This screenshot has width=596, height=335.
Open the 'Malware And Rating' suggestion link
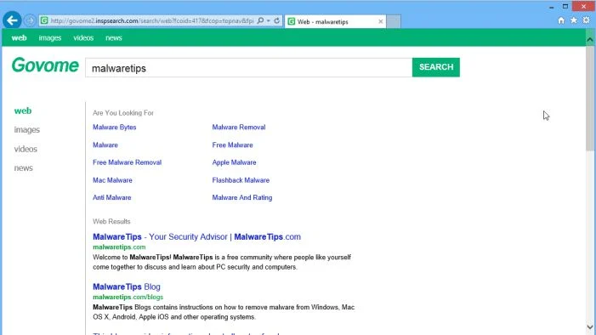coord(242,198)
